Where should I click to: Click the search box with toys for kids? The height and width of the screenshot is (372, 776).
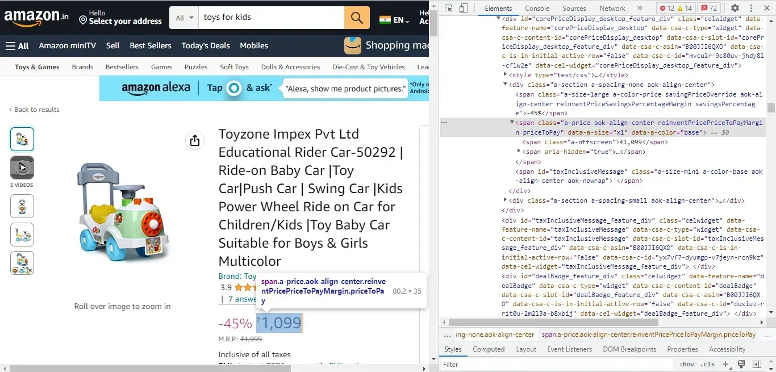coord(272,18)
